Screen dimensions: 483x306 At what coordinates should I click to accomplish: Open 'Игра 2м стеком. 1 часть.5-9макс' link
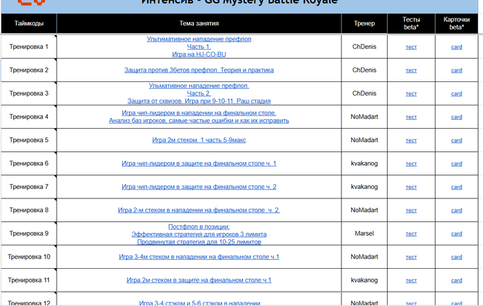tap(199, 140)
